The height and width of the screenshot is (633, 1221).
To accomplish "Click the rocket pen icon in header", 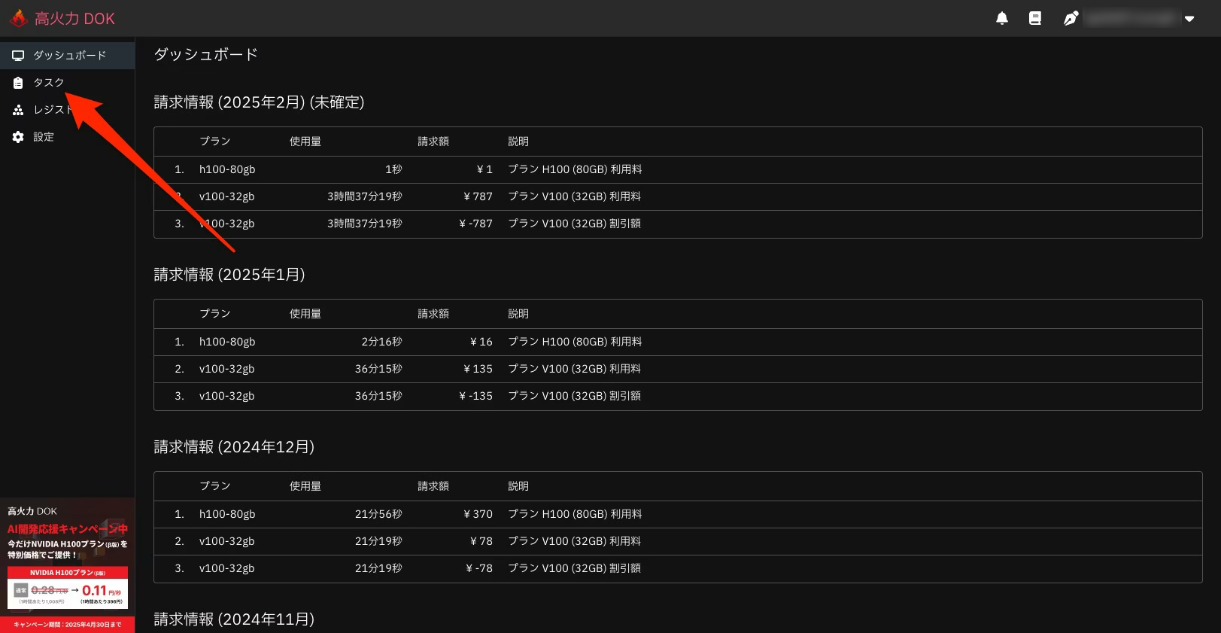I will 1071,19.
